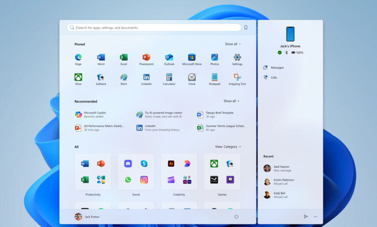This screenshot has width=377, height=227.
Task: Launch Adobe Illustrator in Creativity category
Action: coord(171,164)
